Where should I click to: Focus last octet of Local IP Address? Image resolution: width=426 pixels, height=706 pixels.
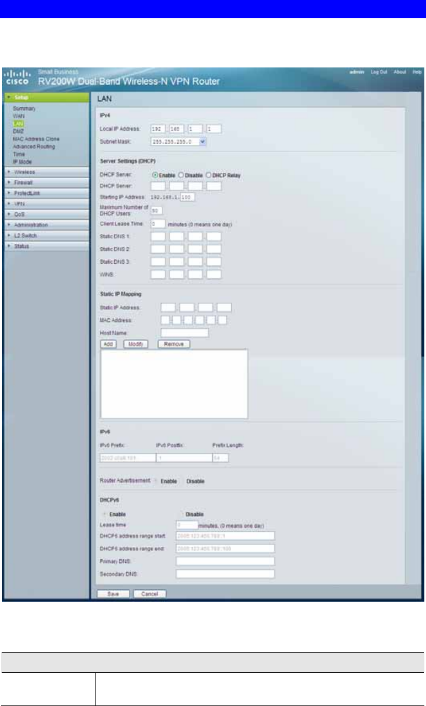[214, 128]
